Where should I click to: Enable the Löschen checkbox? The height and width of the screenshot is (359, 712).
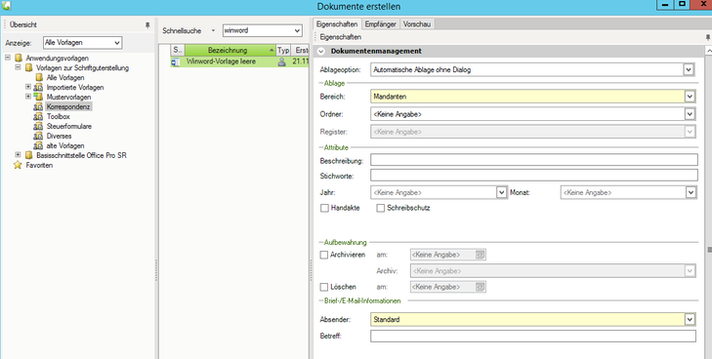pos(324,287)
